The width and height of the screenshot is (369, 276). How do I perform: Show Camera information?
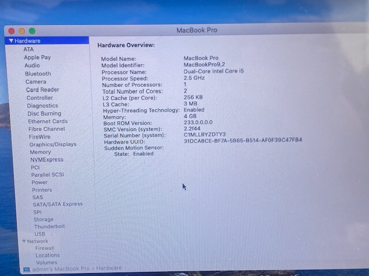point(36,82)
